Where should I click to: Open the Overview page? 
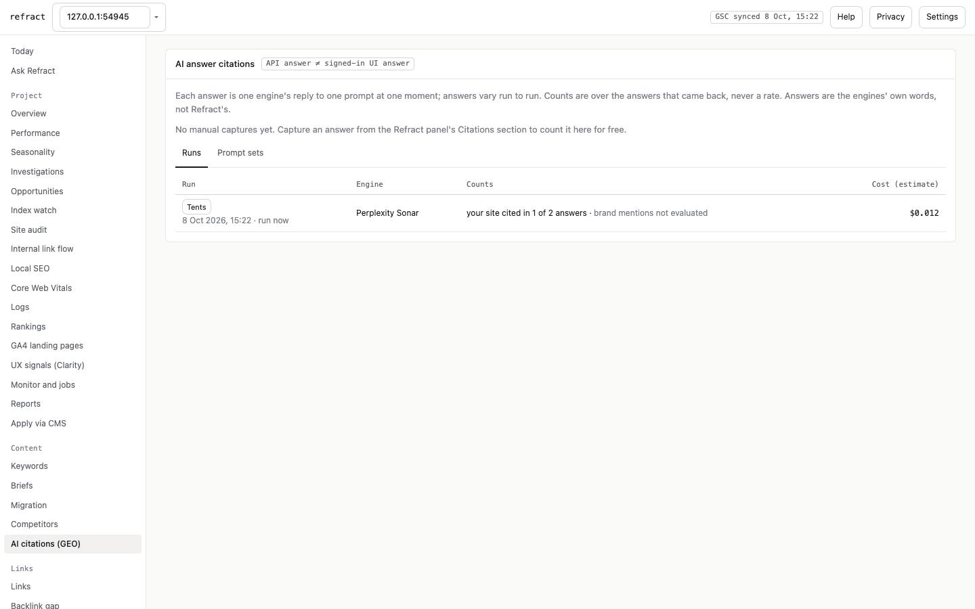tap(73, 114)
